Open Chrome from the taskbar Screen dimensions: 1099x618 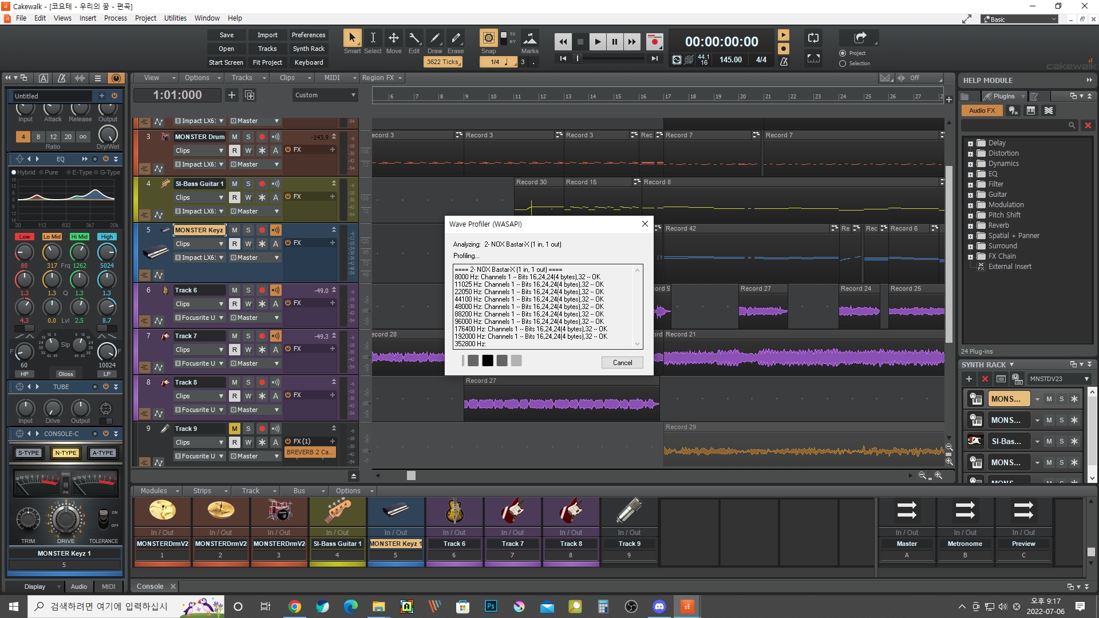pyautogui.click(x=295, y=607)
